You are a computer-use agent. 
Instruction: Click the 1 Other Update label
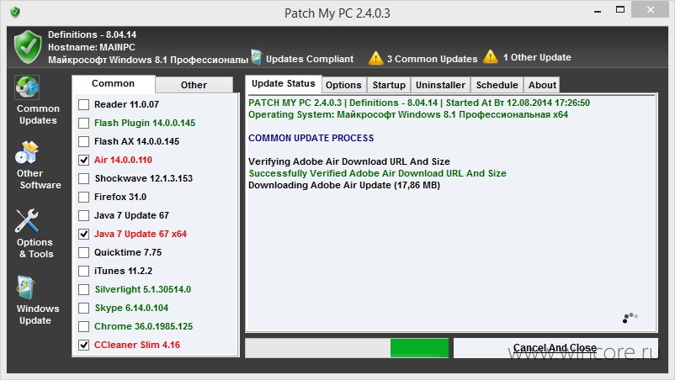pyautogui.click(x=537, y=57)
